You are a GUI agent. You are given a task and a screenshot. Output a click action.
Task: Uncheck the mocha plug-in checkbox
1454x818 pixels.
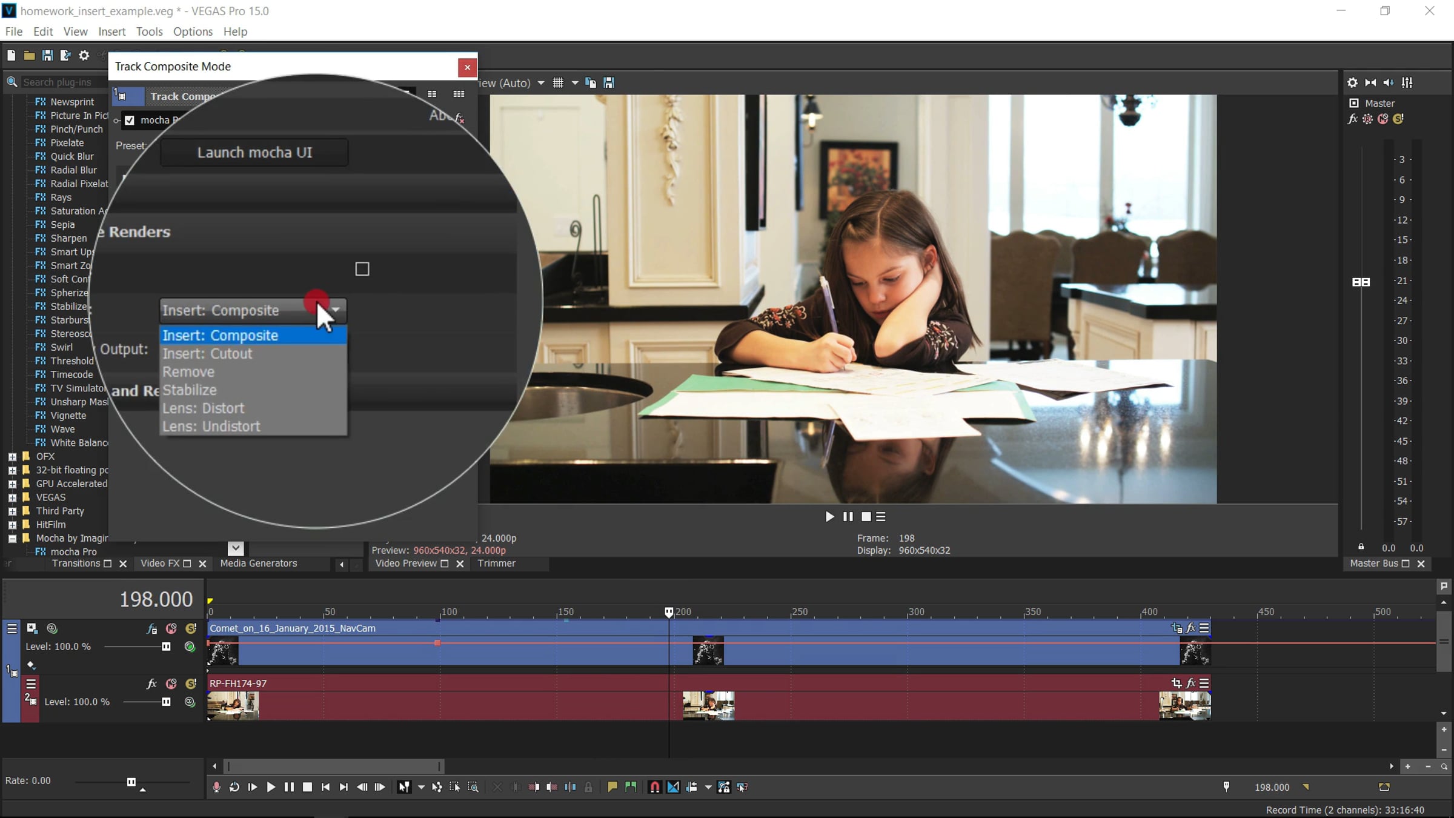tap(130, 120)
